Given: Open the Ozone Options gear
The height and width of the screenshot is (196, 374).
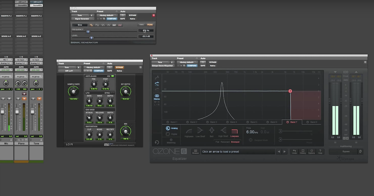Looking at the screenshot, I should coord(311,151).
